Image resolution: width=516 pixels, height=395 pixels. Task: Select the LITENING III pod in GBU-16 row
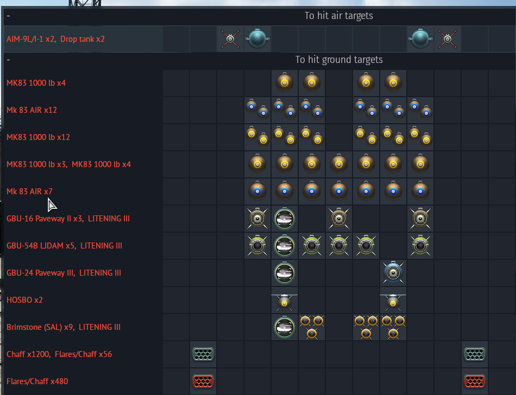point(285,219)
